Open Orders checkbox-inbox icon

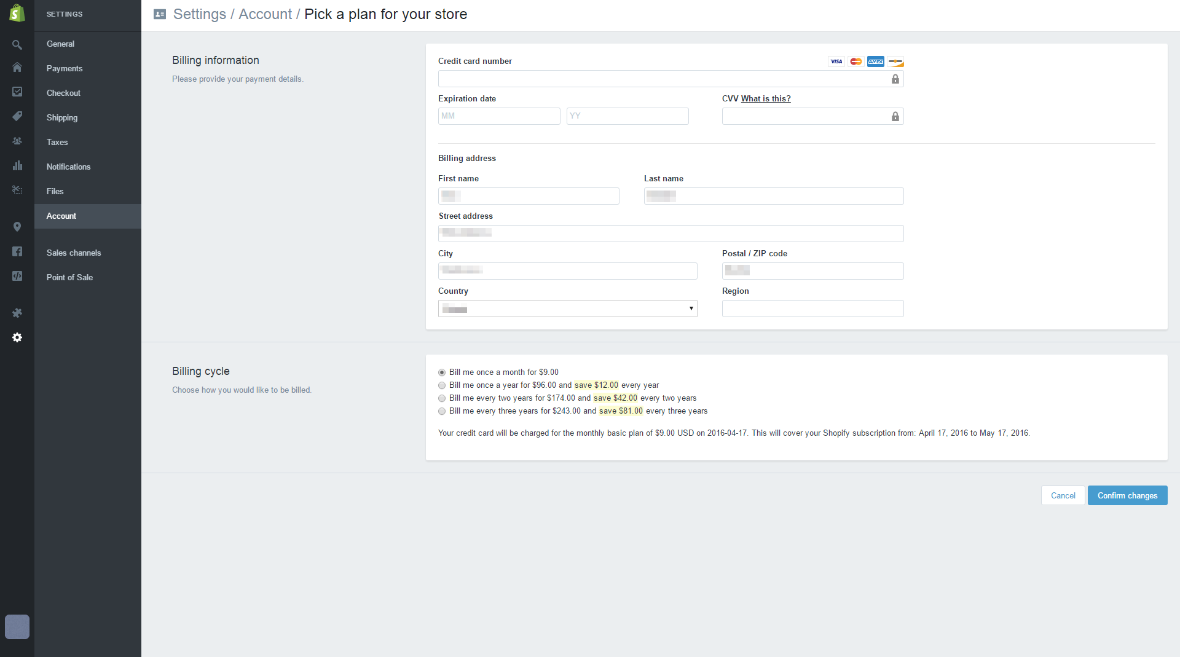17,92
